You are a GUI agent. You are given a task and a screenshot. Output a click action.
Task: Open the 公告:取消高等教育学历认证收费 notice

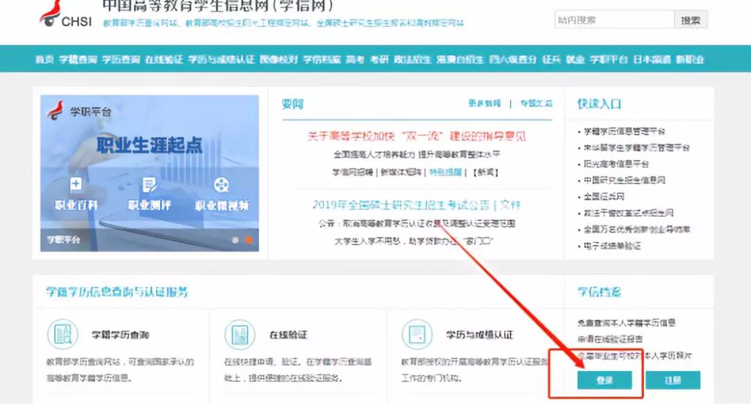click(x=417, y=224)
